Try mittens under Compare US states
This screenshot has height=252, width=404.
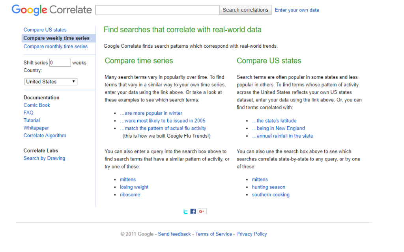(260, 179)
